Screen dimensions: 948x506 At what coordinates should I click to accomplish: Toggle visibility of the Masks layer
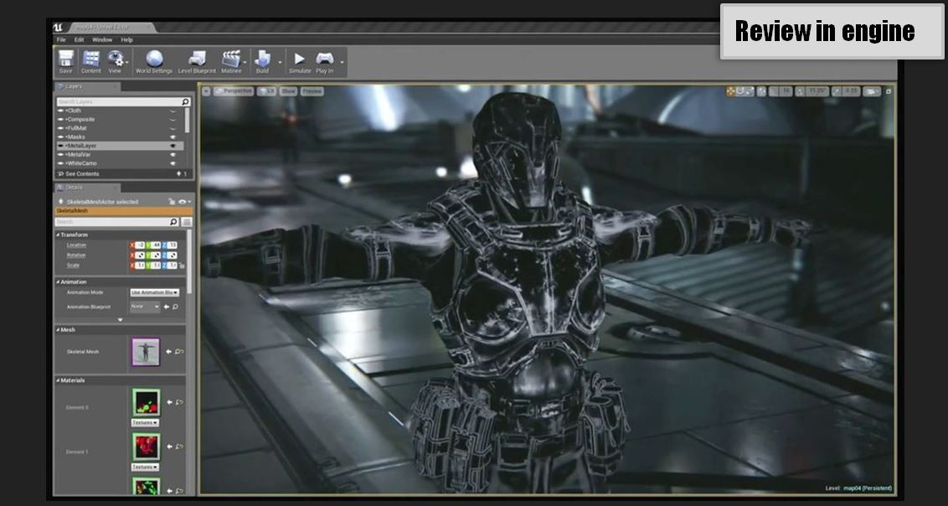(x=173, y=137)
